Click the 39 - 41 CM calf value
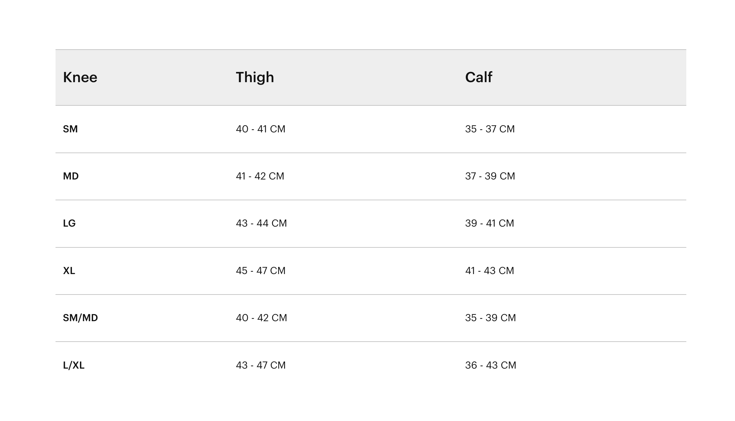 489,223
